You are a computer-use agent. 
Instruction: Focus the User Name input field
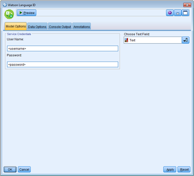click(63, 48)
